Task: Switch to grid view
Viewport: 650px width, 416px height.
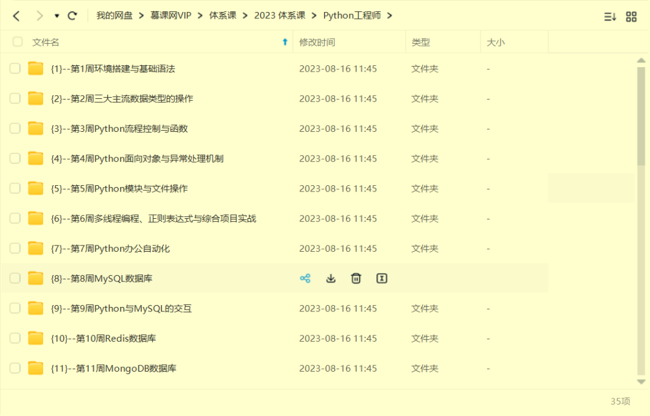Action: [631, 16]
